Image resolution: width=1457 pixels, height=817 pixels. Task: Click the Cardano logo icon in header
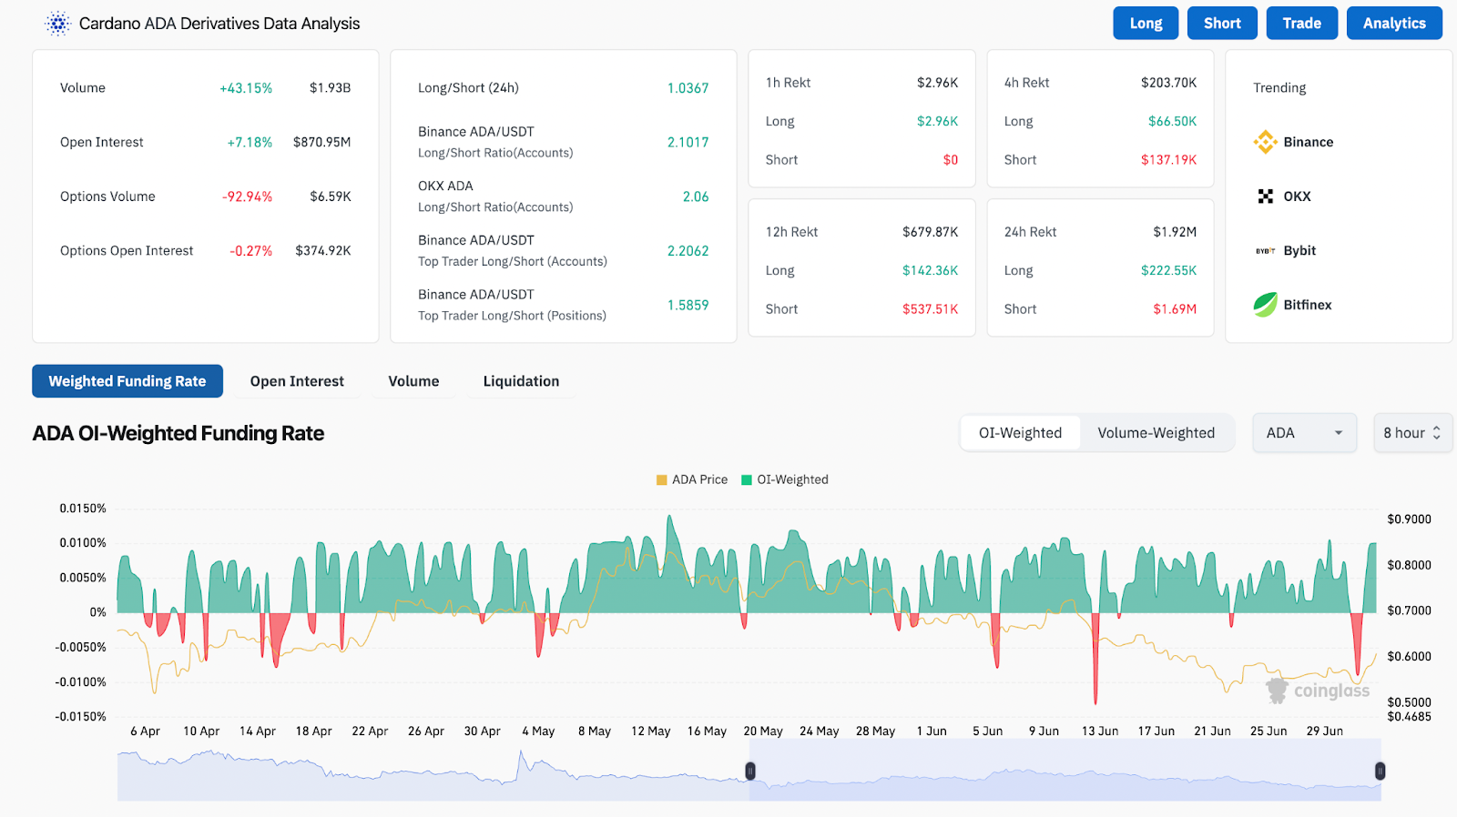(x=57, y=24)
